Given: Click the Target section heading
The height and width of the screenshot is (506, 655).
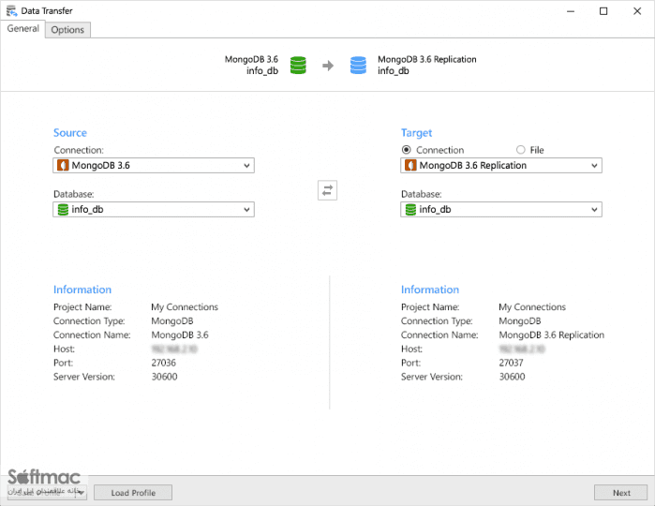Looking at the screenshot, I should coord(416,133).
